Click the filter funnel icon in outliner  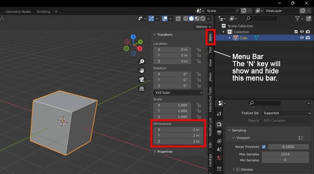298,18
